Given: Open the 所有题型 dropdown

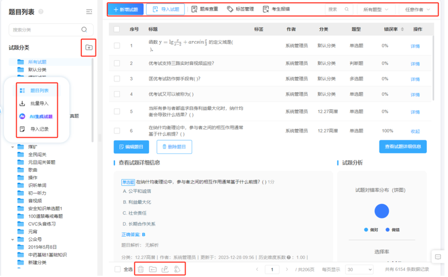Looking at the screenshot, I should coord(376,9).
